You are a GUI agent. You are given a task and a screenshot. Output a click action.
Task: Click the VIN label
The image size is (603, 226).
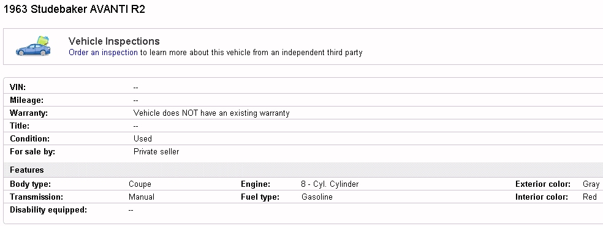point(18,87)
